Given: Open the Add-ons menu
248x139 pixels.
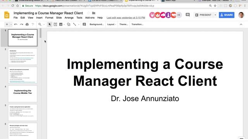Looking at the screenshot, I should (90, 18).
